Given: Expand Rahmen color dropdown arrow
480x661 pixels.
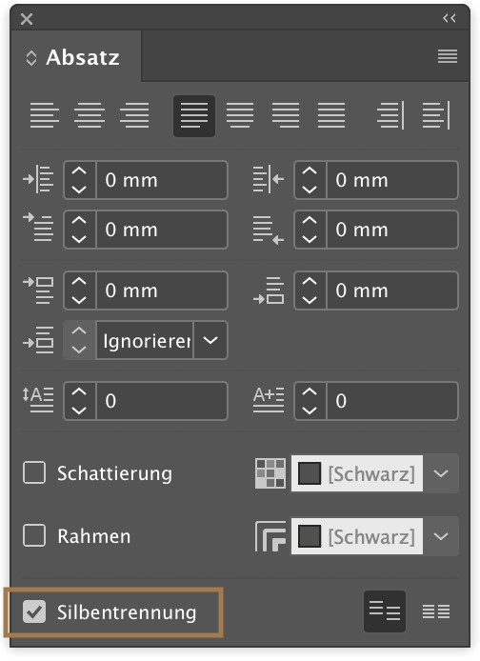Looking at the screenshot, I should pyautogui.click(x=441, y=536).
